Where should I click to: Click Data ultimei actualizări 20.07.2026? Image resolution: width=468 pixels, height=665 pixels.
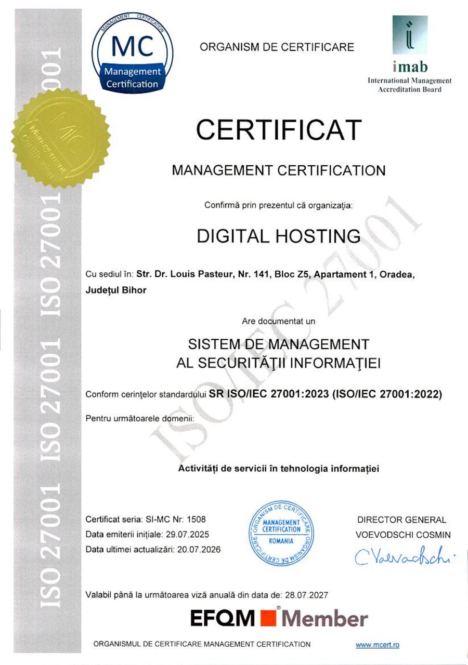(x=153, y=550)
